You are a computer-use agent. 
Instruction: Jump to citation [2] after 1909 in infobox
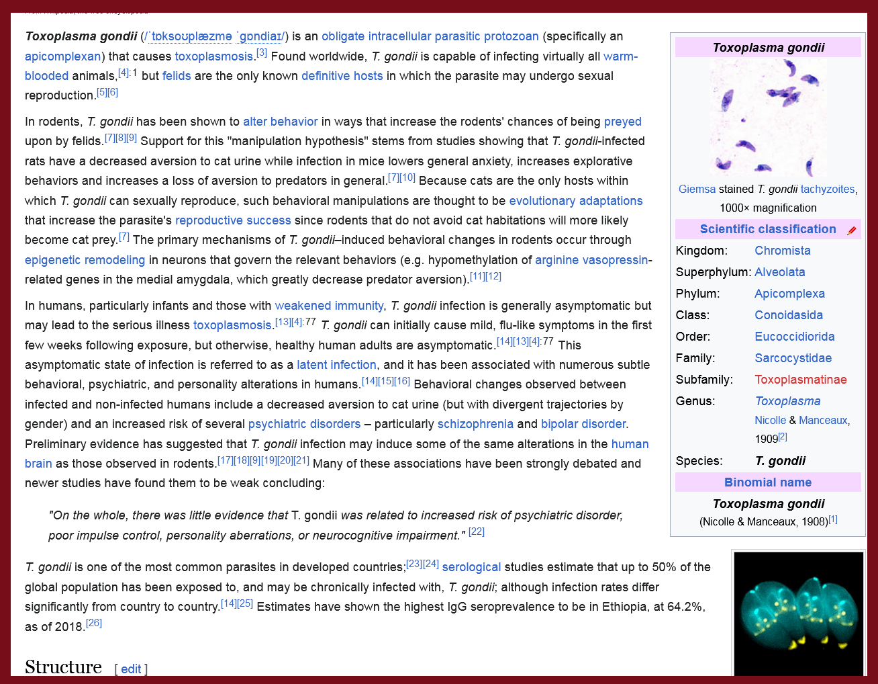click(x=783, y=436)
